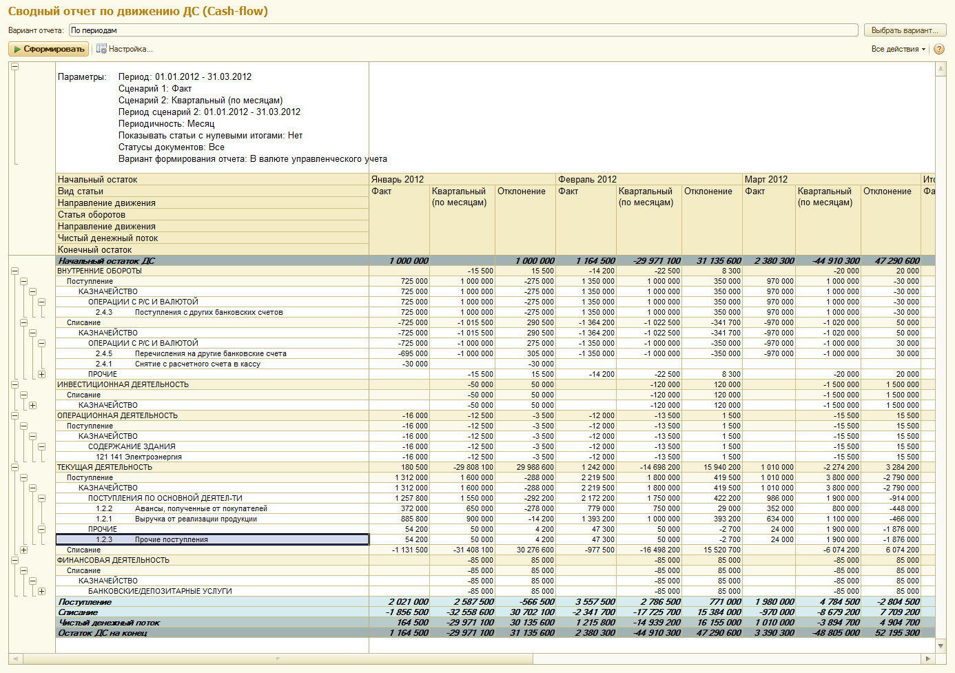Collapse the ФИНАНСОВАЯ ДЕЯТЕЛЬНОСТЬ section
This screenshot has height=673, width=955.
point(14,561)
